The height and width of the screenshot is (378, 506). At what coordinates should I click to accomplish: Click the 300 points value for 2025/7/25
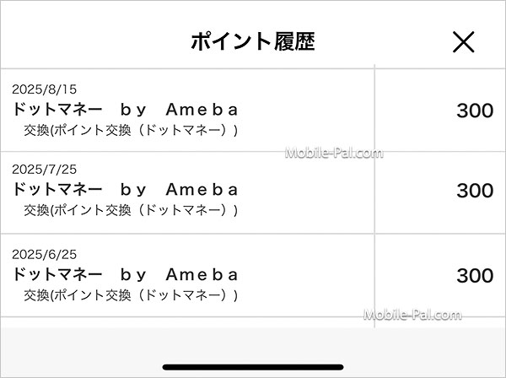(x=475, y=191)
